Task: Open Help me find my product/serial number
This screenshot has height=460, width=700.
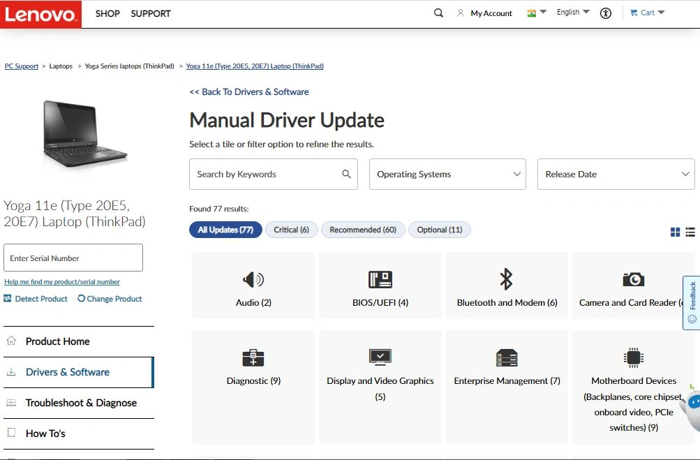Action: tap(62, 282)
